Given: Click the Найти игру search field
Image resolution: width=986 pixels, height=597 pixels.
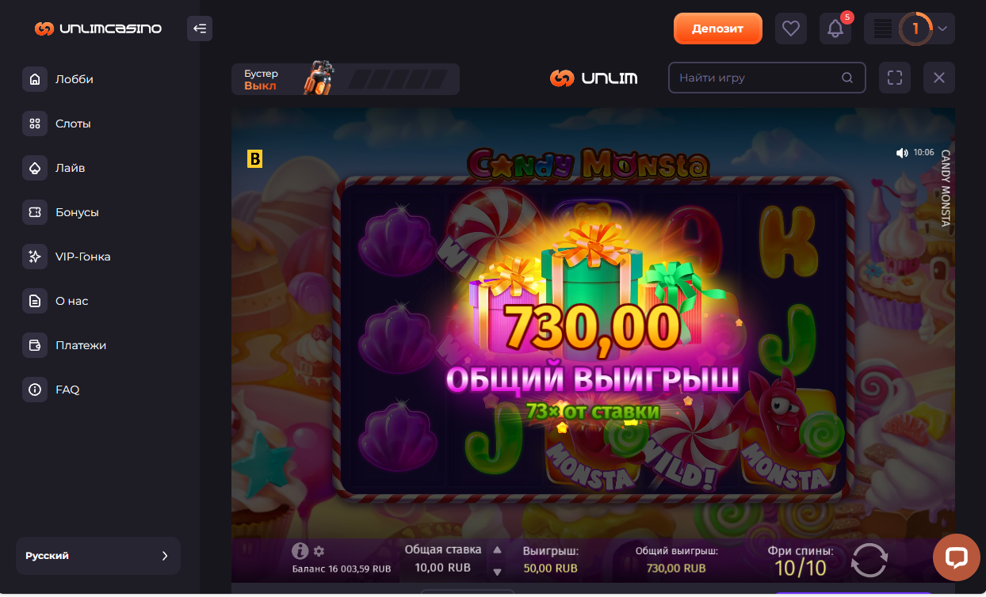Looking at the screenshot, I should (x=766, y=78).
